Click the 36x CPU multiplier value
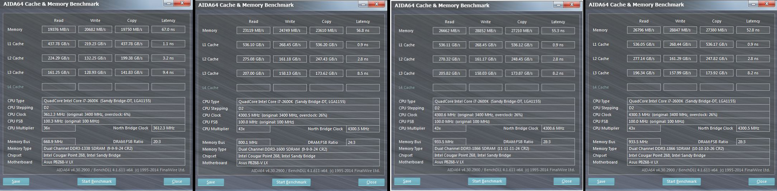The width and height of the screenshot is (777, 191). click(59, 128)
